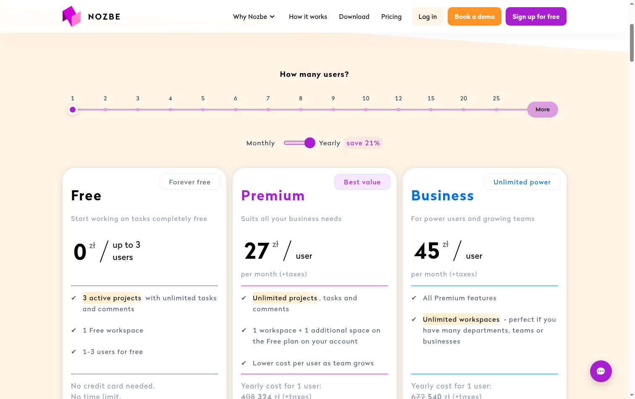Click '1-3 users for free' text
The image size is (635, 399).
(x=113, y=352)
